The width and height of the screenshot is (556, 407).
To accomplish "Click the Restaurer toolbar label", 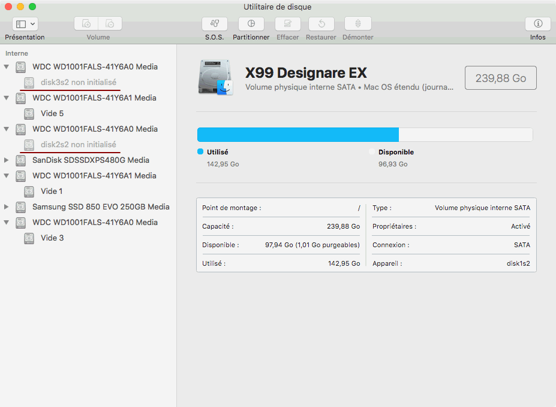I will point(321,37).
